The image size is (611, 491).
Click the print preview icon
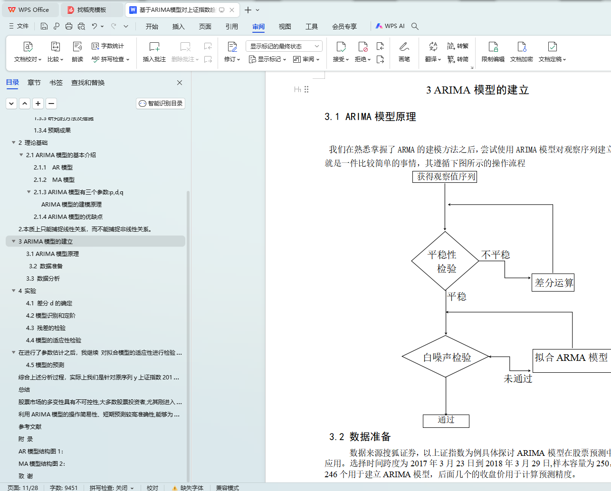pos(81,26)
